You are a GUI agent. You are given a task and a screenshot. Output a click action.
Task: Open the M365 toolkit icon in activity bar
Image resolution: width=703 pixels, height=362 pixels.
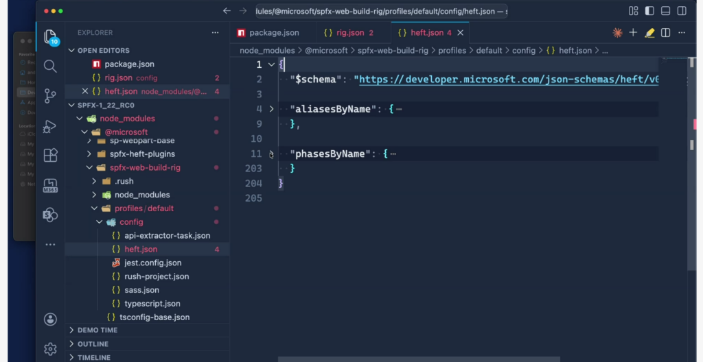tap(50, 186)
